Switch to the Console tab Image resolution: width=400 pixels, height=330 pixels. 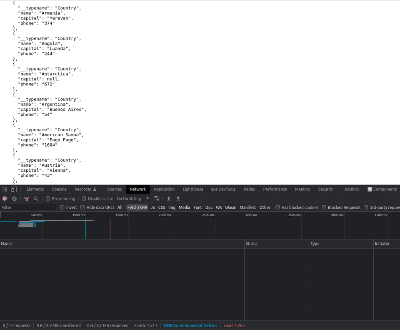coord(59,189)
